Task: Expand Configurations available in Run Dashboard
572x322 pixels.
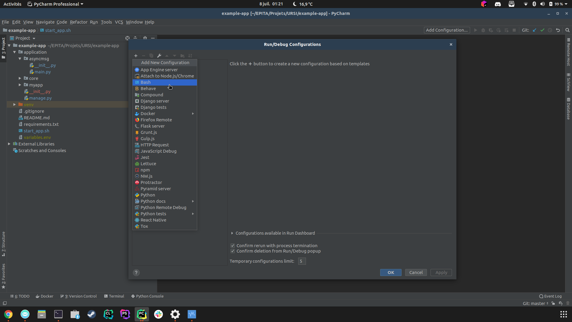Action: [x=232, y=233]
